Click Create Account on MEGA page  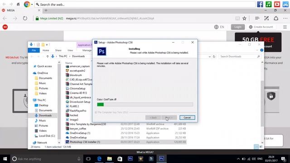261,27
